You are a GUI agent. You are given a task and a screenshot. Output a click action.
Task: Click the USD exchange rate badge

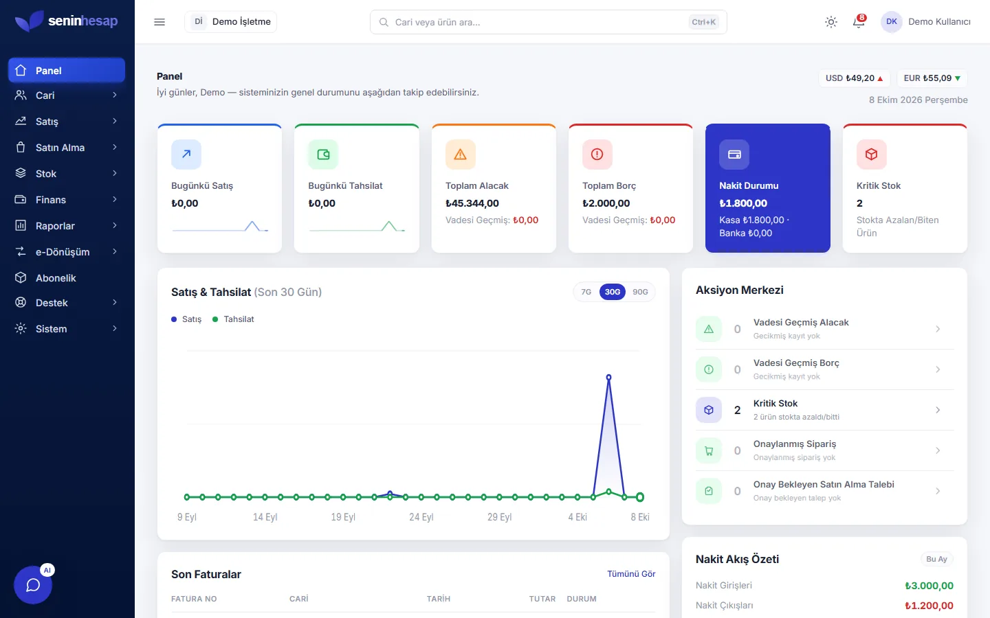pyautogui.click(x=855, y=78)
